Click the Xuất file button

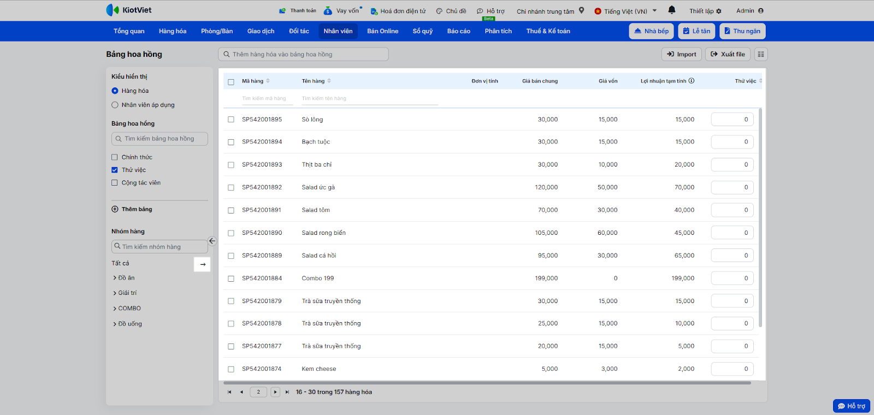click(x=728, y=54)
